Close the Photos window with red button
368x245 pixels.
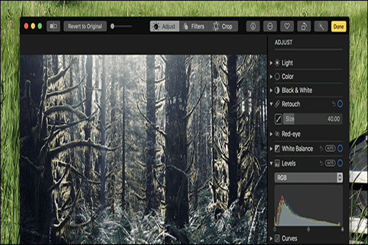click(x=26, y=26)
